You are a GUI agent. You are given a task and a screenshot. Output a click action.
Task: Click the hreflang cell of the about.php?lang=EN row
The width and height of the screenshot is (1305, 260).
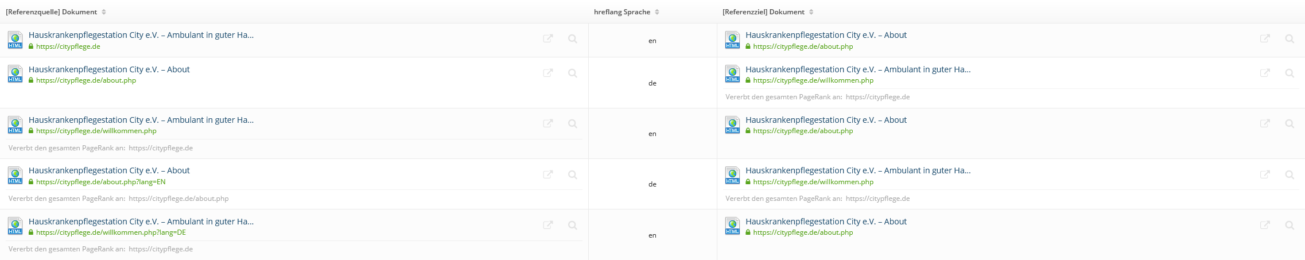point(652,184)
